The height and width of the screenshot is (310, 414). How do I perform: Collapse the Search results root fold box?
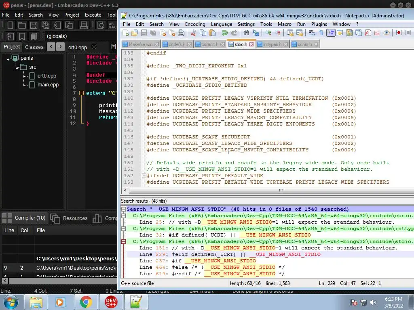[123, 209]
